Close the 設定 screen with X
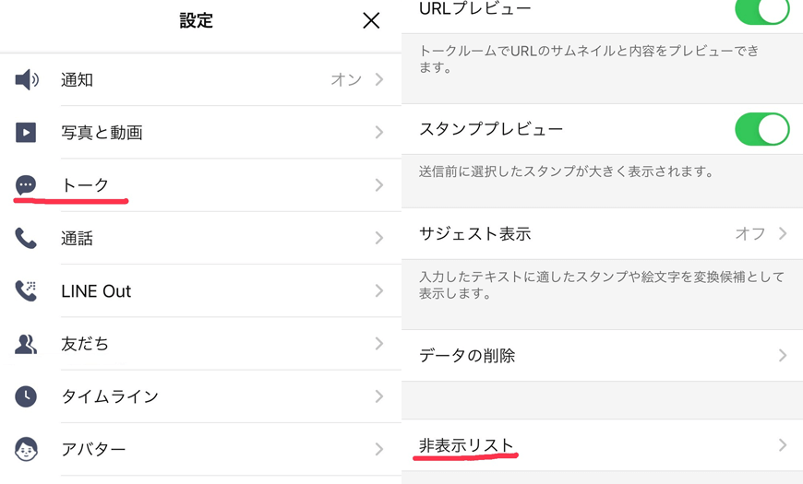This screenshot has width=803, height=484. tap(371, 20)
